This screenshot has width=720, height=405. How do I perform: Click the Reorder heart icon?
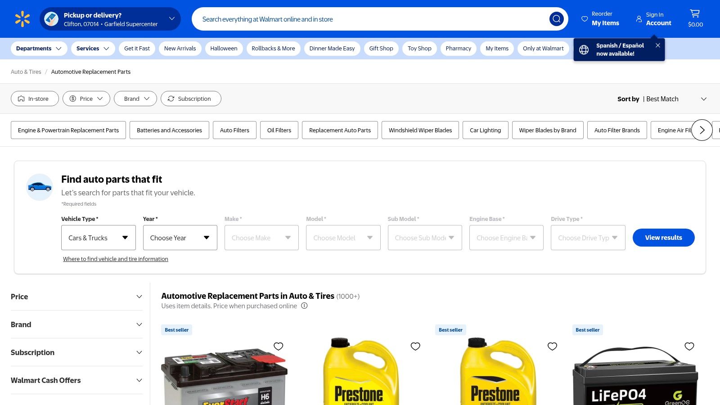coord(585,19)
